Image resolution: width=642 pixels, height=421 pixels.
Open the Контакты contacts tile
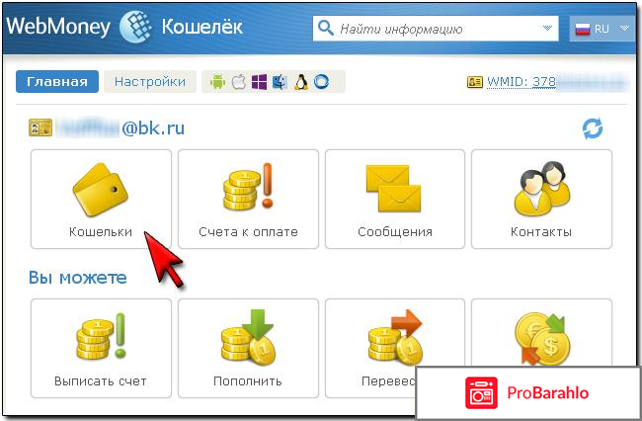(x=541, y=199)
